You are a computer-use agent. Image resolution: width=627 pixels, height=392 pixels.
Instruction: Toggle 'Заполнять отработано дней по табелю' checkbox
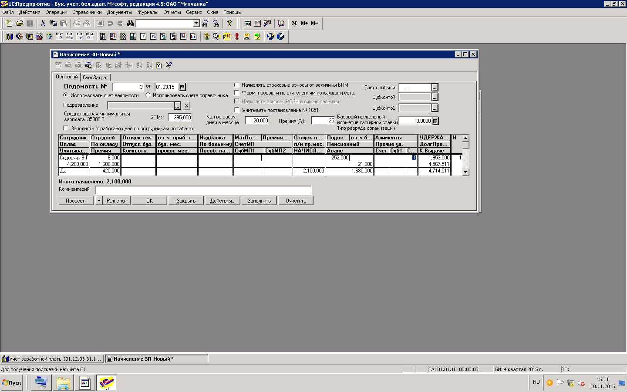tap(66, 128)
